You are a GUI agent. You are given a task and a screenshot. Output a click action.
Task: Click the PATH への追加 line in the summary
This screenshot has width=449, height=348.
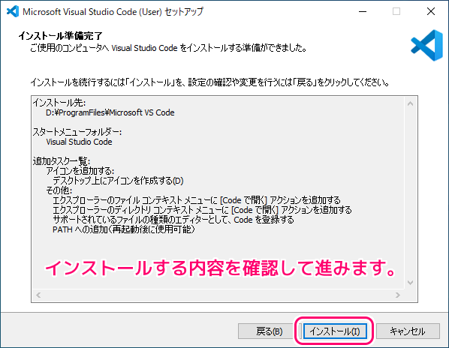click(x=124, y=229)
